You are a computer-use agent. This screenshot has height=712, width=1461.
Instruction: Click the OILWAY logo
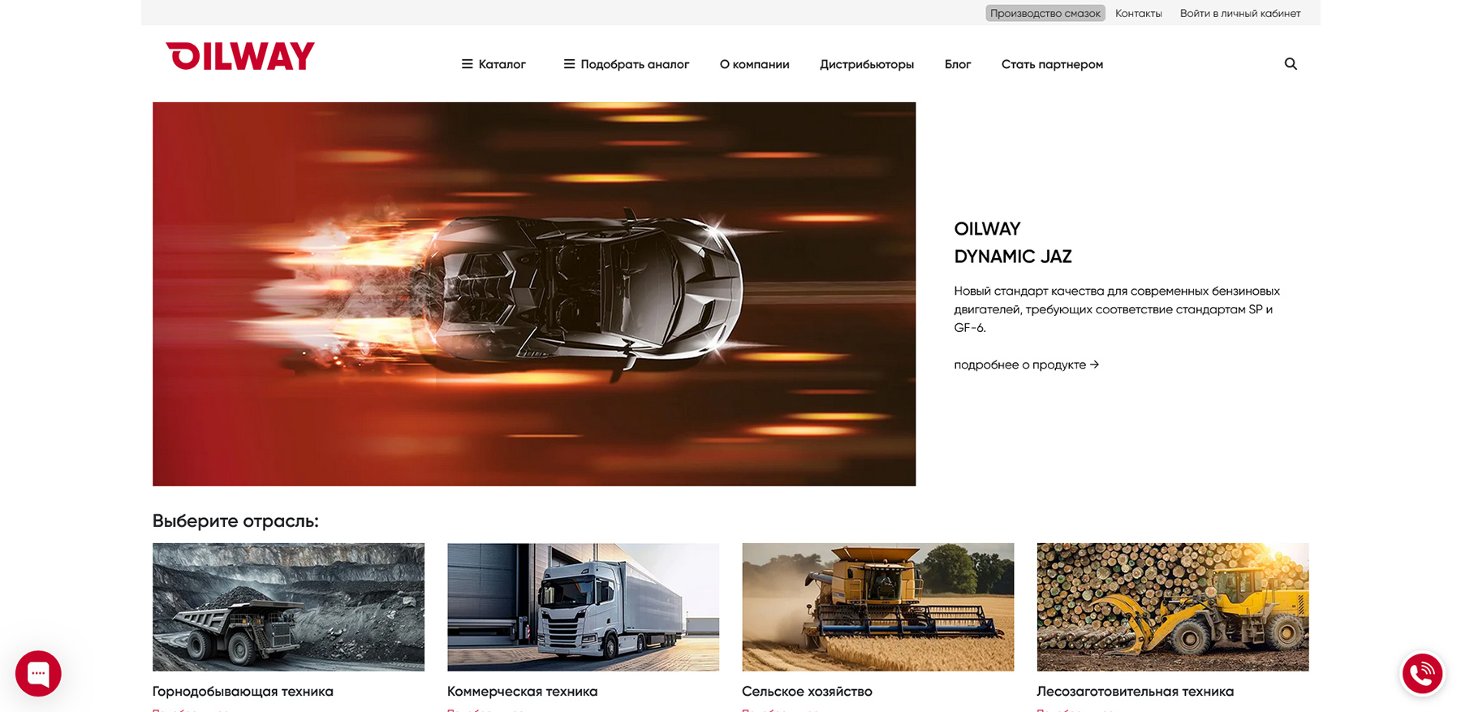tap(240, 56)
